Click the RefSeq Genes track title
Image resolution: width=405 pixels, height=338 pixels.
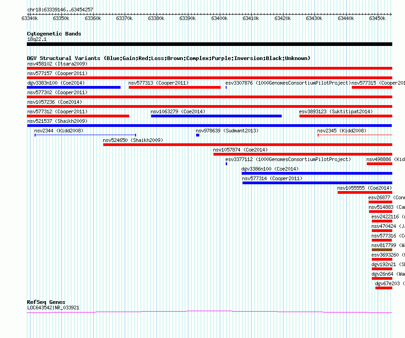[x=46, y=302]
